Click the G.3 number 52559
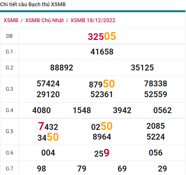Image resolution: width=186 pixels, height=175 pixels. point(156,95)
